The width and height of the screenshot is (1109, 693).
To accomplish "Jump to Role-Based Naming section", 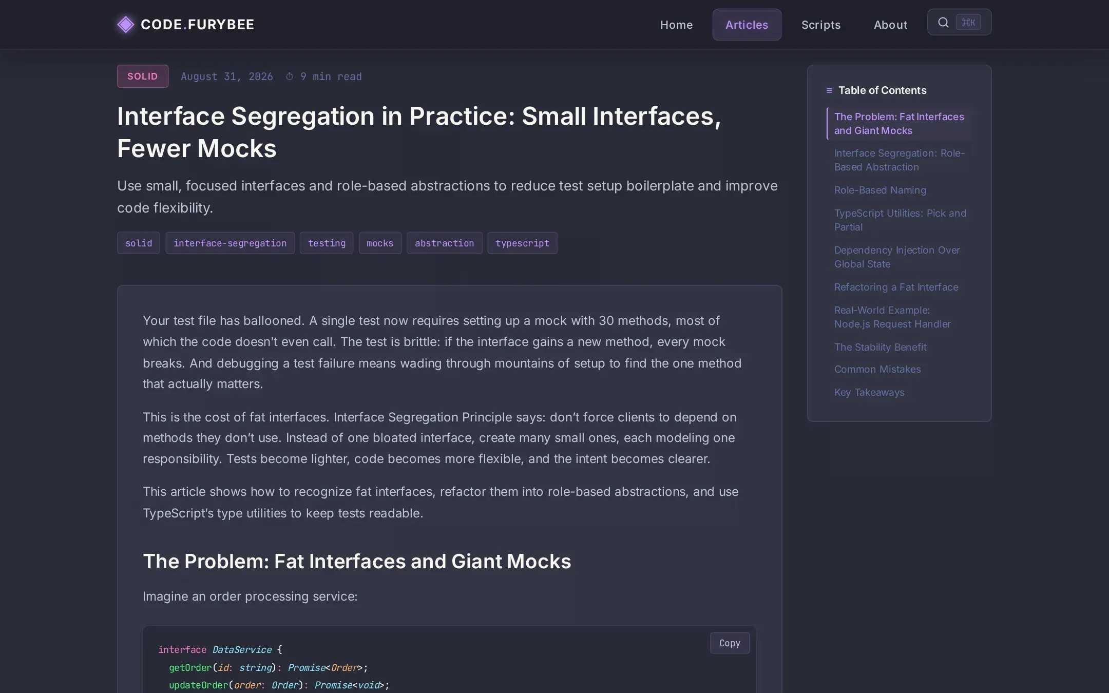I will (880, 190).
